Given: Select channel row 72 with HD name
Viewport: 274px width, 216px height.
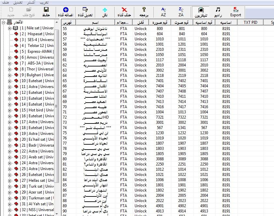Looking at the screenshot, I should click(x=167, y=117).
